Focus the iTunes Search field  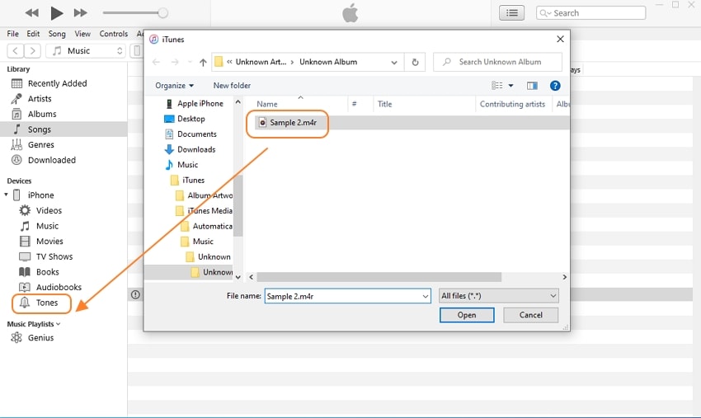tap(590, 13)
